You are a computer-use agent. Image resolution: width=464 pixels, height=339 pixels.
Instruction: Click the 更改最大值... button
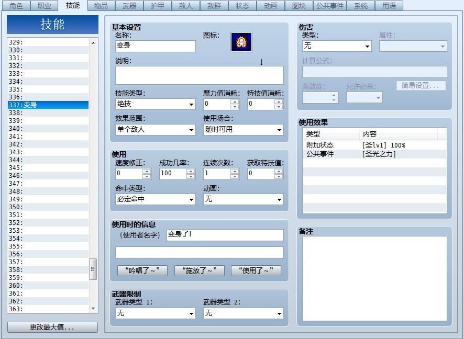tap(52, 327)
